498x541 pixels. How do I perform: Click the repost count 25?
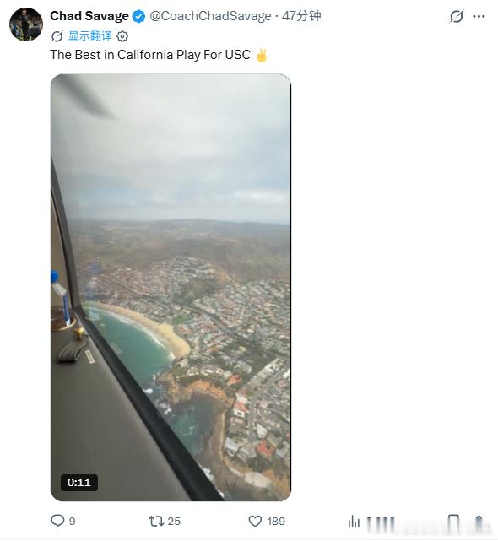pyautogui.click(x=174, y=522)
